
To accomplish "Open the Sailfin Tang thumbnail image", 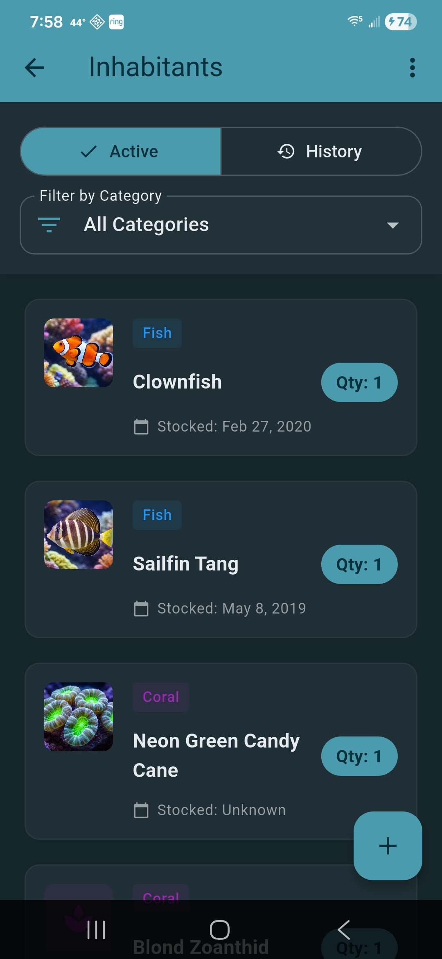I will click(79, 535).
